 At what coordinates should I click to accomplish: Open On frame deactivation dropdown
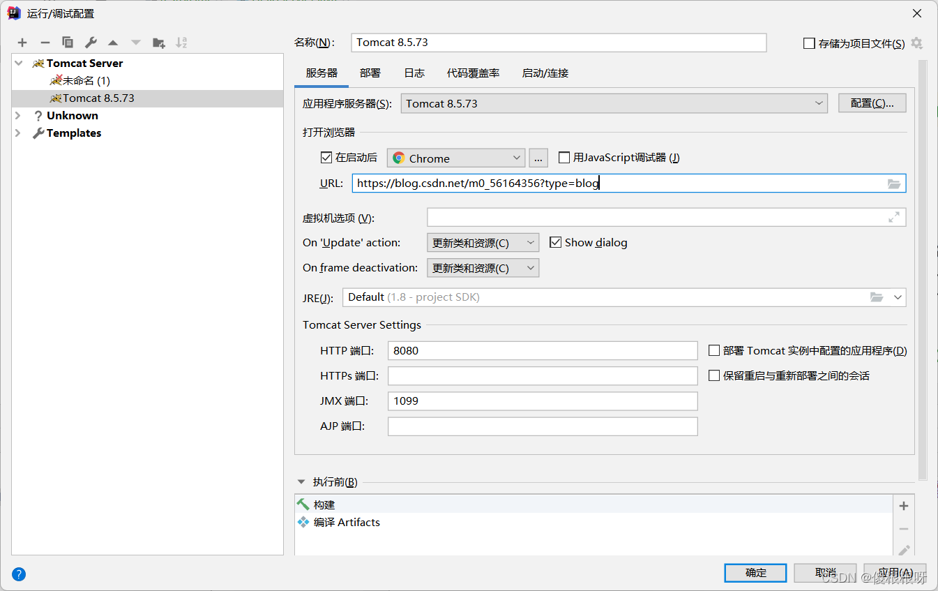483,268
